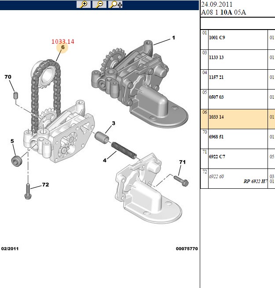
Task: Click callout number 1 for oil pump
Action: point(173,37)
